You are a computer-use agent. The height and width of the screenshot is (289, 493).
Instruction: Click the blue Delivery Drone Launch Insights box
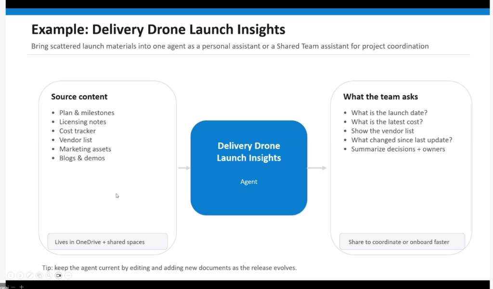click(x=249, y=168)
